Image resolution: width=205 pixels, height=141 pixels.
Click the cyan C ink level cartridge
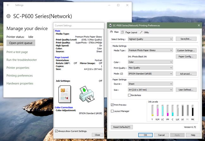(172, 111)
